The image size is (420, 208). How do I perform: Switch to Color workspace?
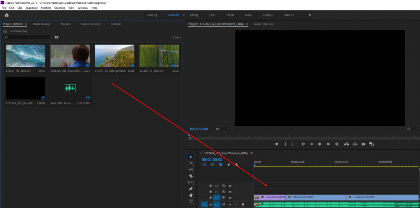click(x=212, y=15)
